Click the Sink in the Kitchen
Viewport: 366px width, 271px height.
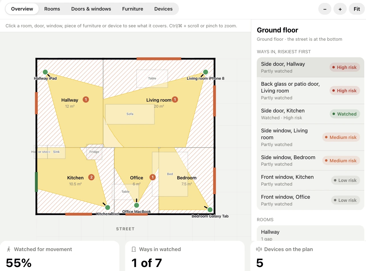tap(57, 152)
